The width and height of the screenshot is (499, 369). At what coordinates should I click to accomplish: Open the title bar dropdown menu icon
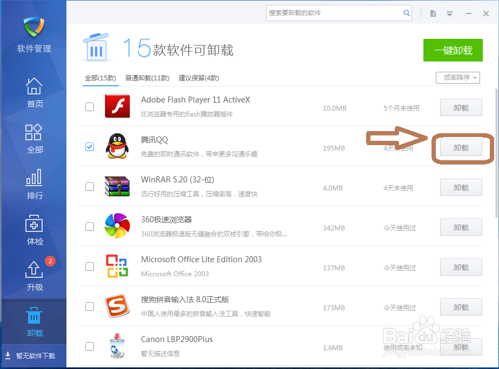click(x=449, y=13)
